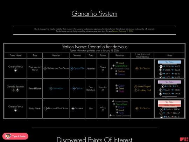Click the resource icon beside Uranium
This screenshot has height=142, width=189.
(116, 74)
